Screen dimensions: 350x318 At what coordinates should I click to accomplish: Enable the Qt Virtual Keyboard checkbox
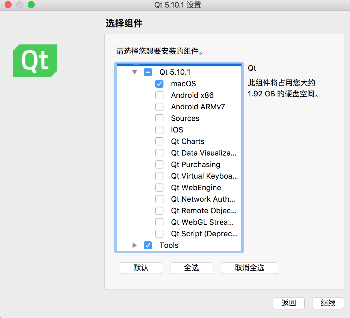tap(159, 176)
